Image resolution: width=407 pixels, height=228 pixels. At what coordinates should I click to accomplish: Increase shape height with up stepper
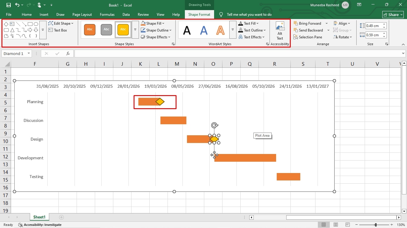click(x=384, y=24)
